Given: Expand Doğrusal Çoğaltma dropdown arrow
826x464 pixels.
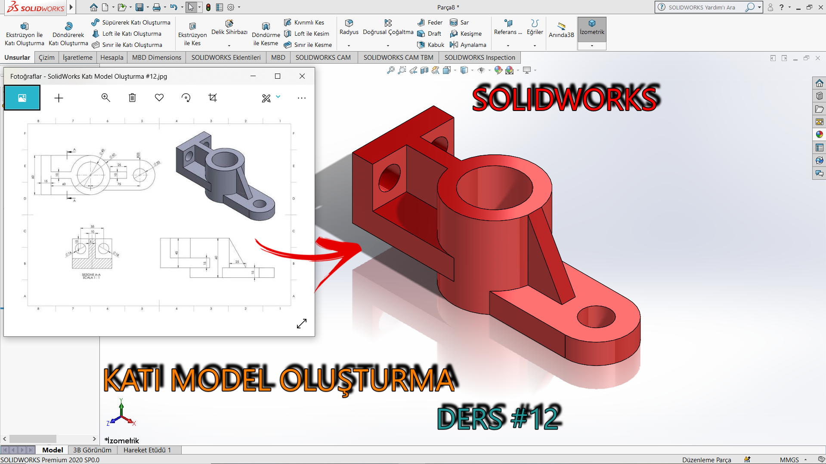Looking at the screenshot, I should [x=388, y=46].
